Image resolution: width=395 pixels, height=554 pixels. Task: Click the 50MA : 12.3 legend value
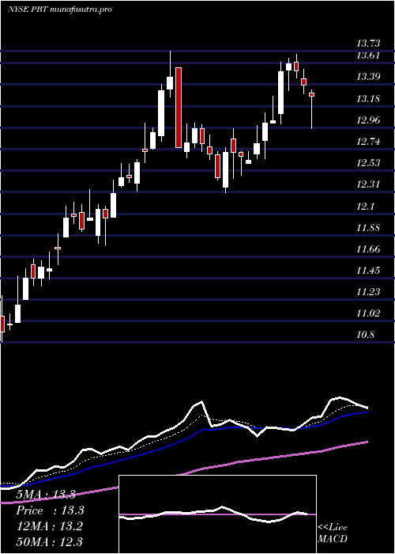pos(50,541)
